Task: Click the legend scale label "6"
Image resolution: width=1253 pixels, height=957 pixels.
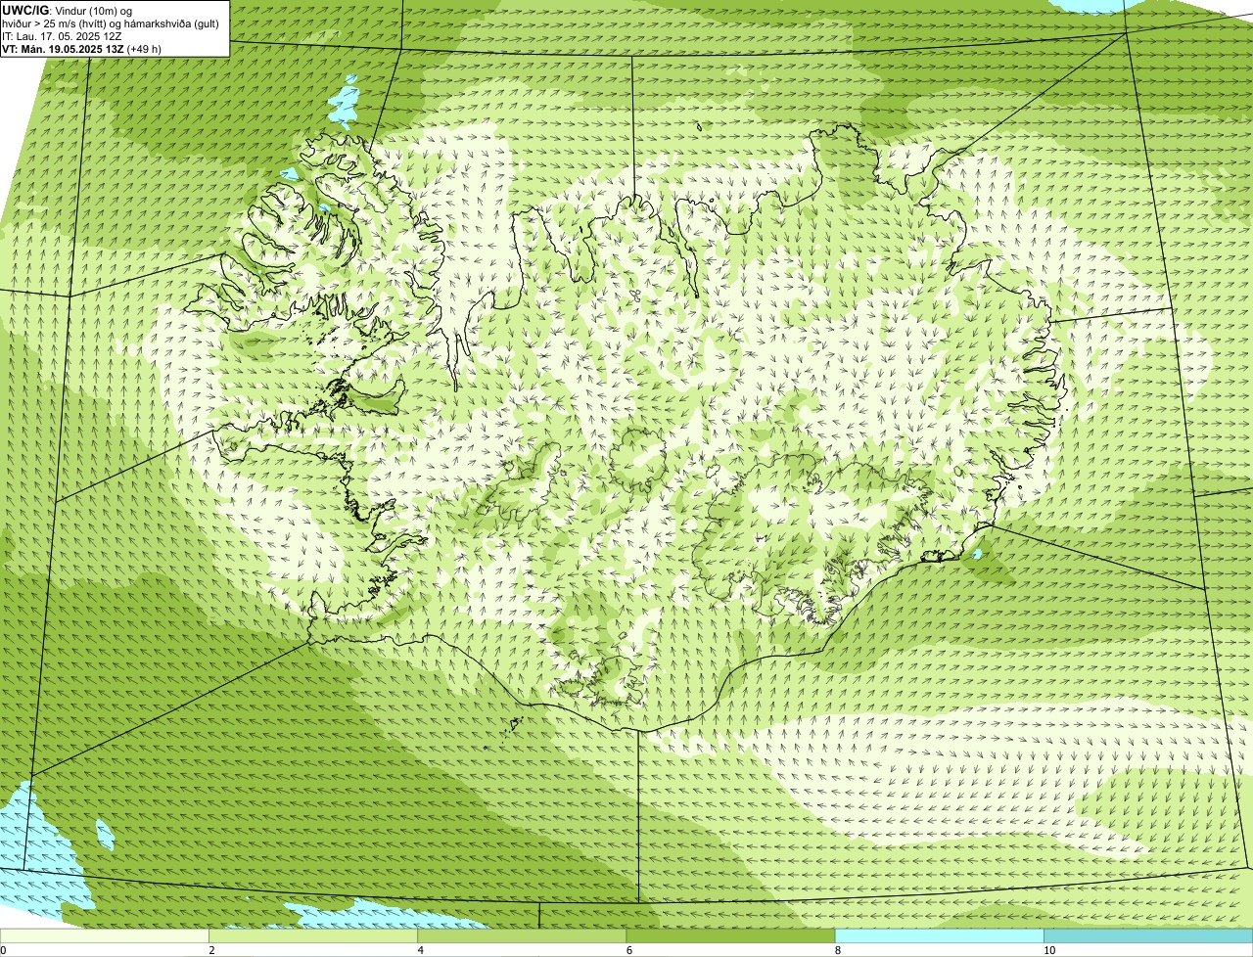Action: point(629,950)
